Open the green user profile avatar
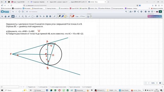 pyautogui.click(x=160, y=11)
